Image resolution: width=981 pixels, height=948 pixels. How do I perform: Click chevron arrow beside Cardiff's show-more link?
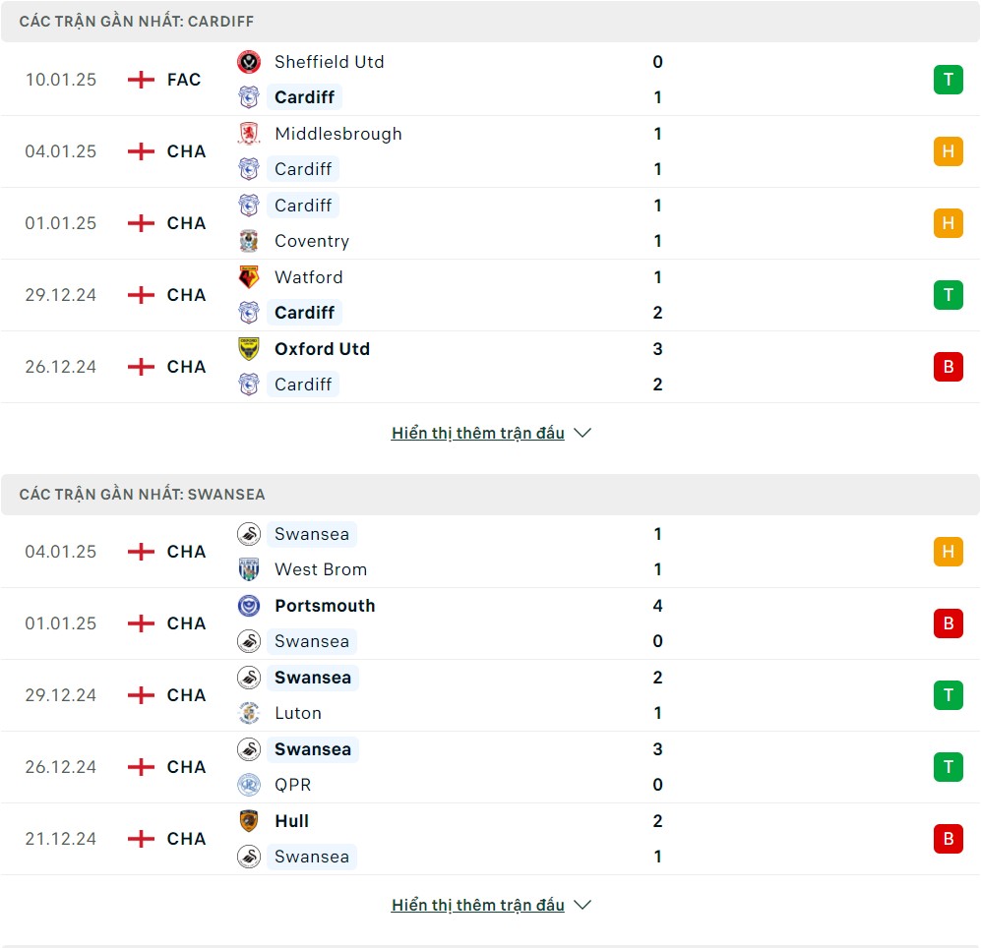click(582, 433)
